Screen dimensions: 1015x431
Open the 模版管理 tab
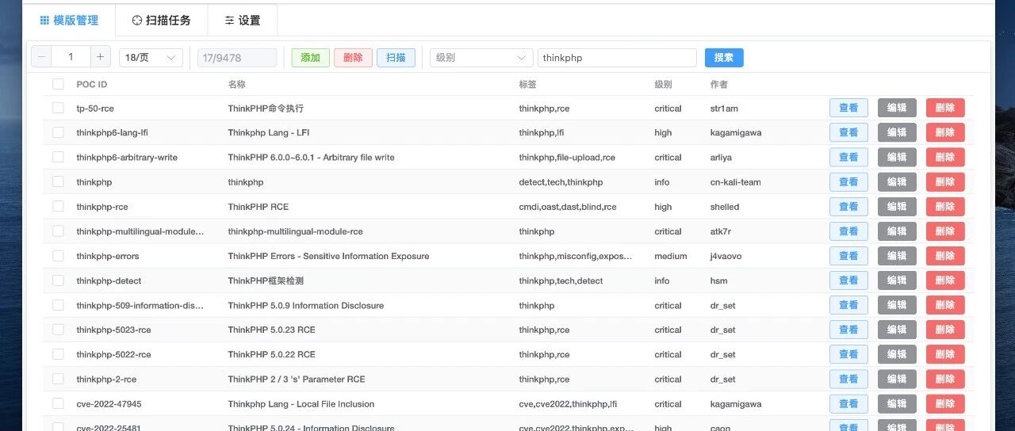(69, 20)
